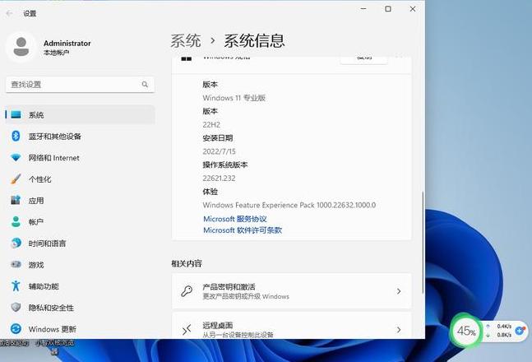The width and height of the screenshot is (532, 362).
Task: Click the key icon for 产品密钥和激活
Action: click(x=187, y=291)
